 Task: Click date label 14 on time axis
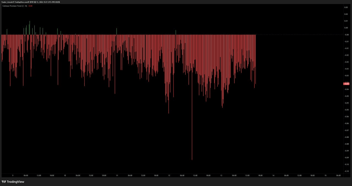point(273,175)
